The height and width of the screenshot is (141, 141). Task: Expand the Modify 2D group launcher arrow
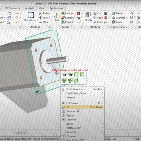pyautogui.click(x=50, y=27)
